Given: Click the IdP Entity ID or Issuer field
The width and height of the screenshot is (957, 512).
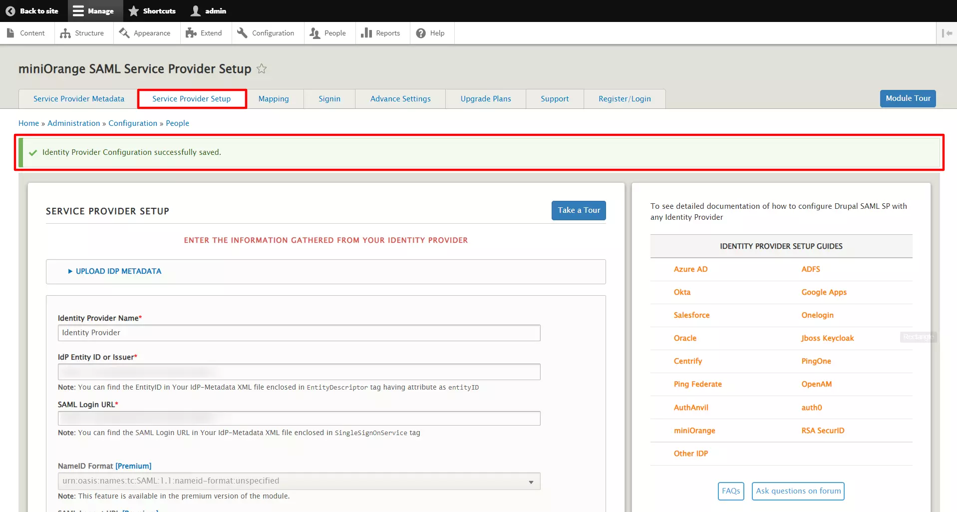Looking at the screenshot, I should (x=299, y=372).
